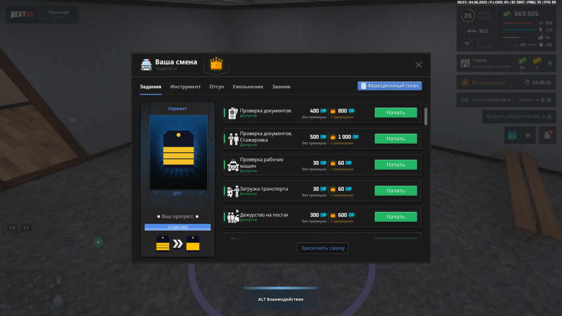
Task: Click the 11269/7000 progress bar
Action: [x=177, y=227]
